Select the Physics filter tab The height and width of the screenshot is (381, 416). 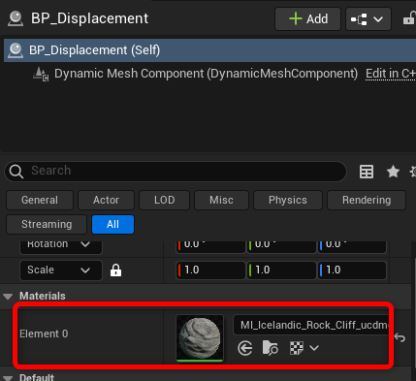[288, 200]
